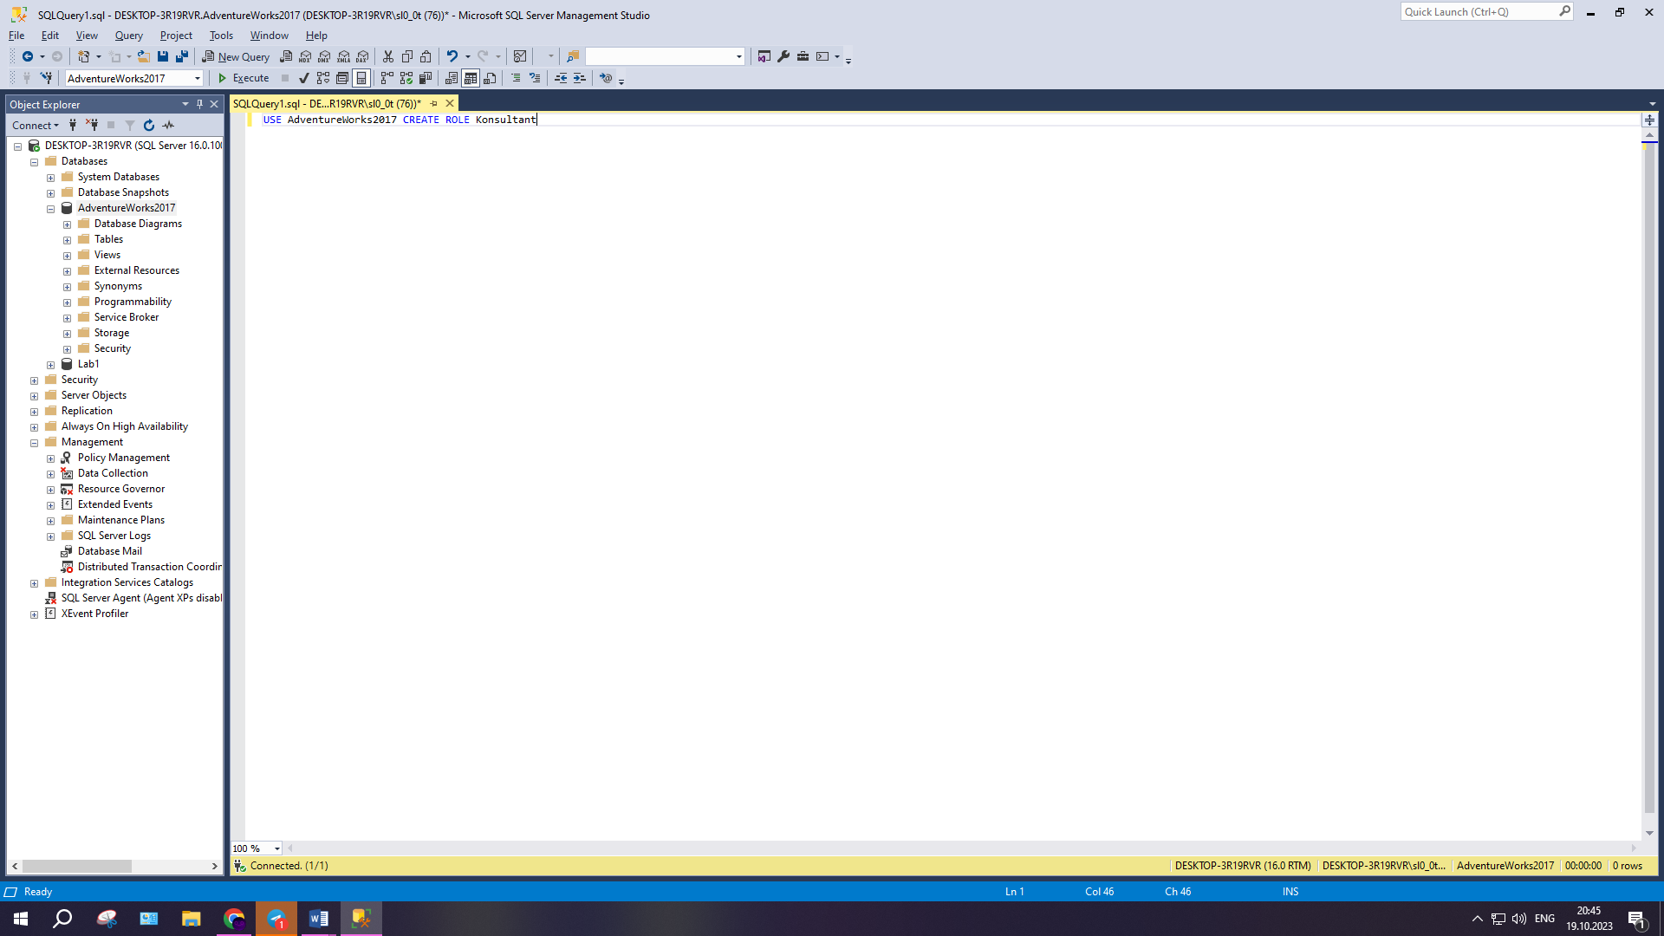1664x936 pixels.
Task: Expand the Lab1 database node
Action: click(50, 365)
